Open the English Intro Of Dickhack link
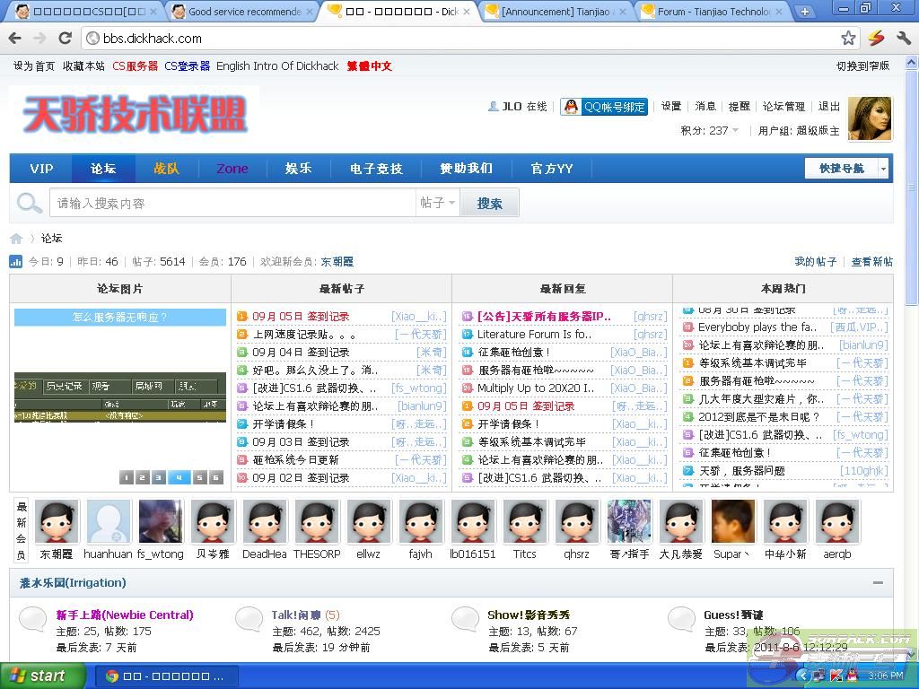This screenshot has width=919, height=689. [277, 66]
